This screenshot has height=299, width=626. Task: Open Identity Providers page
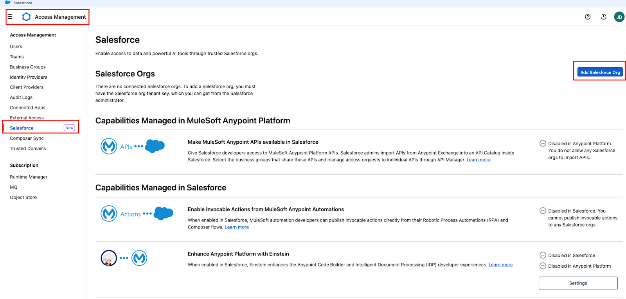(x=29, y=77)
